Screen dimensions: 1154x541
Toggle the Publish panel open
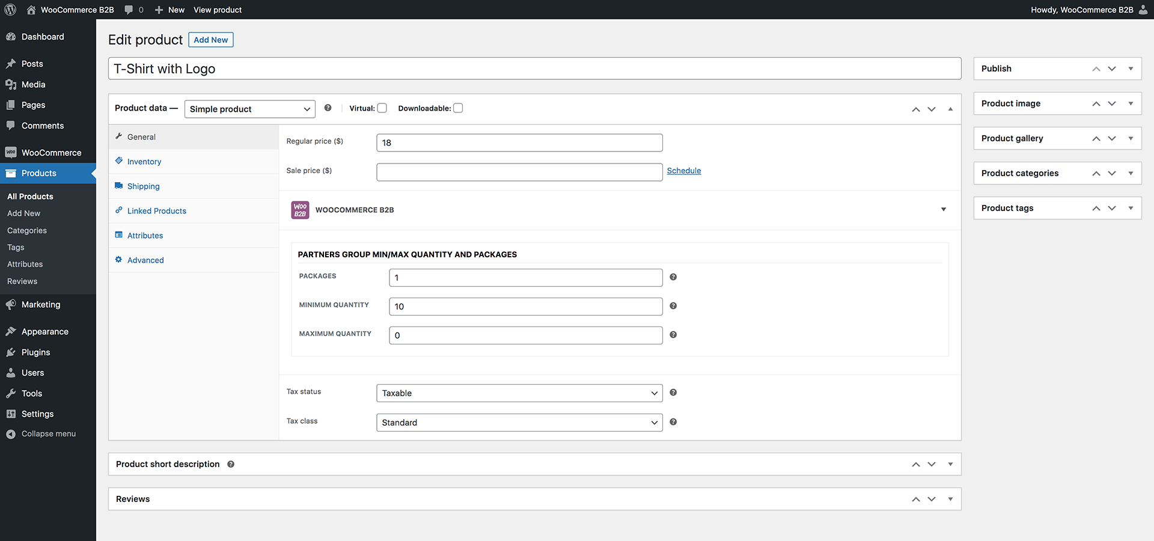pos(1131,69)
